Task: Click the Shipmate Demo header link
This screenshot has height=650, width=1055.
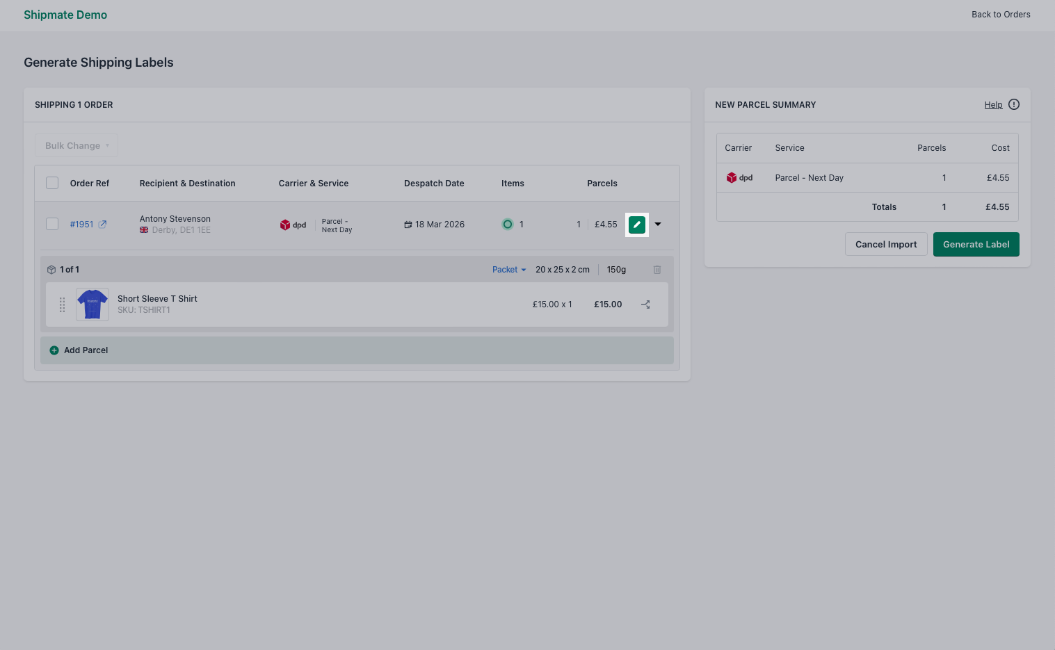Action: pos(65,15)
